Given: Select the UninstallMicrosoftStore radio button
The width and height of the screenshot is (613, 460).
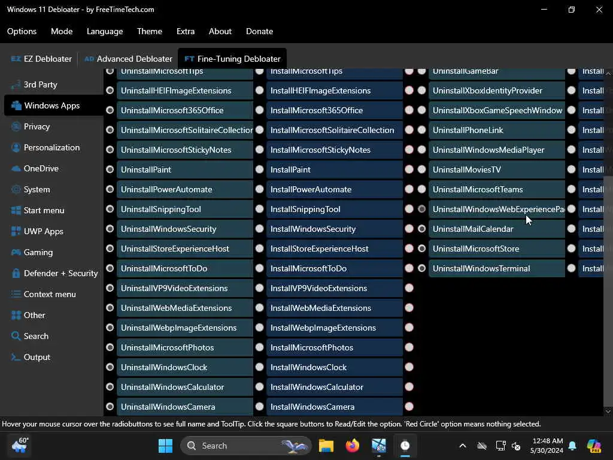Looking at the screenshot, I should (x=421, y=249).
